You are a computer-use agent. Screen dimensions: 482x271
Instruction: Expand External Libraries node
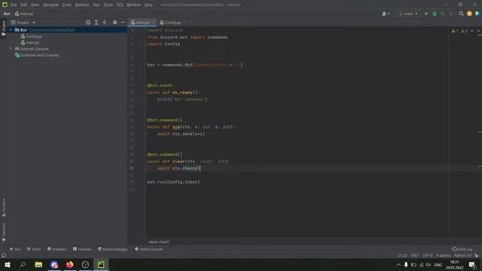[x=11, y=49]
